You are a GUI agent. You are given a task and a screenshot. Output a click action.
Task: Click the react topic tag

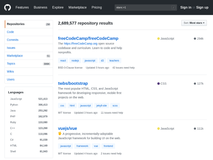coord(63,61)
